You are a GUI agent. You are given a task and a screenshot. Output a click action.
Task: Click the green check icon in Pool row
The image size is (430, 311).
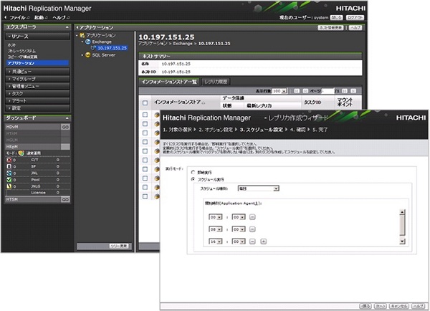9,180
